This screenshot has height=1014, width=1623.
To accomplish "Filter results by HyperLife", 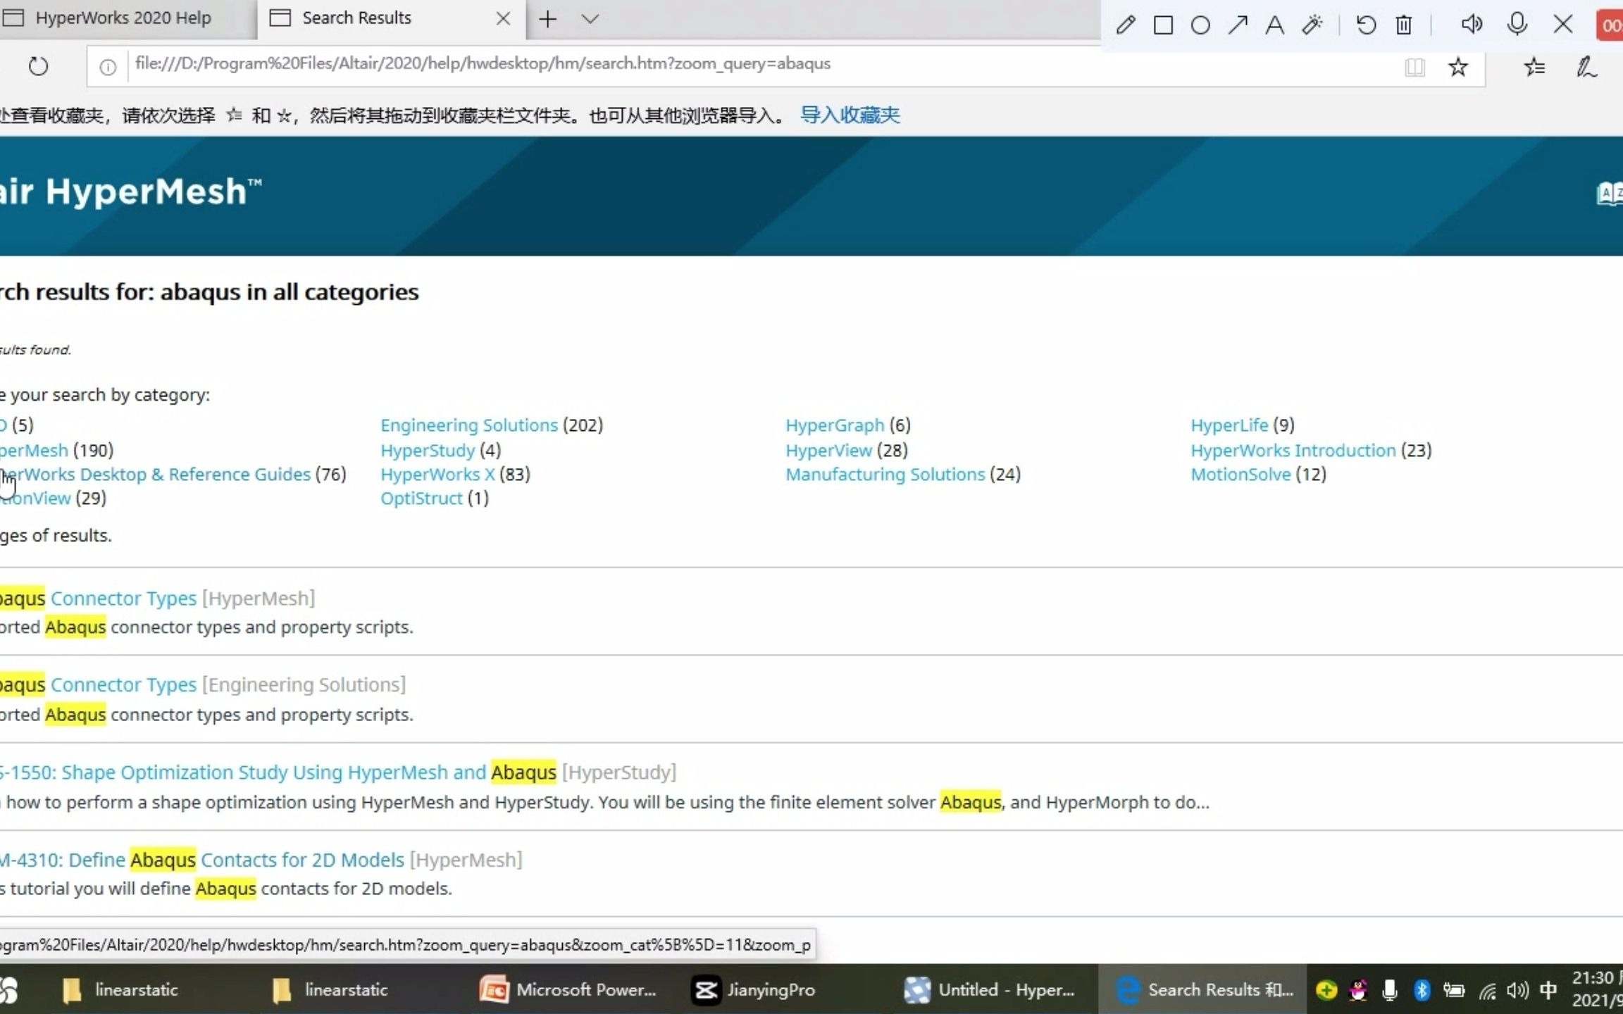I will (1229, 425).
